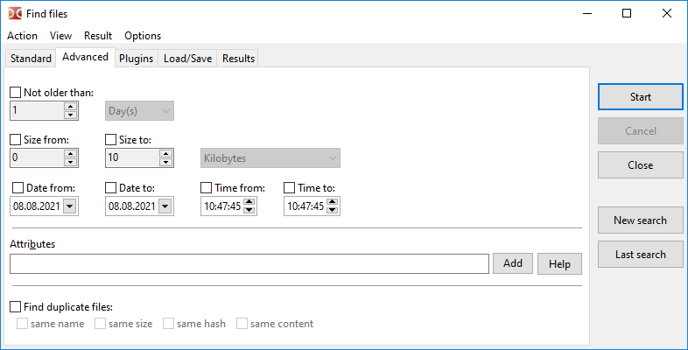688x350 pixels.
Task: Increase the Time from spinner value
Action: point(249,202)
